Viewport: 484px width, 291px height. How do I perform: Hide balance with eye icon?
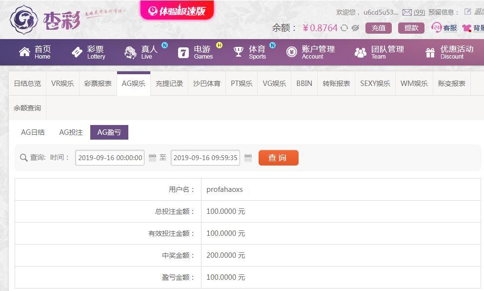(x=355, y=28)
